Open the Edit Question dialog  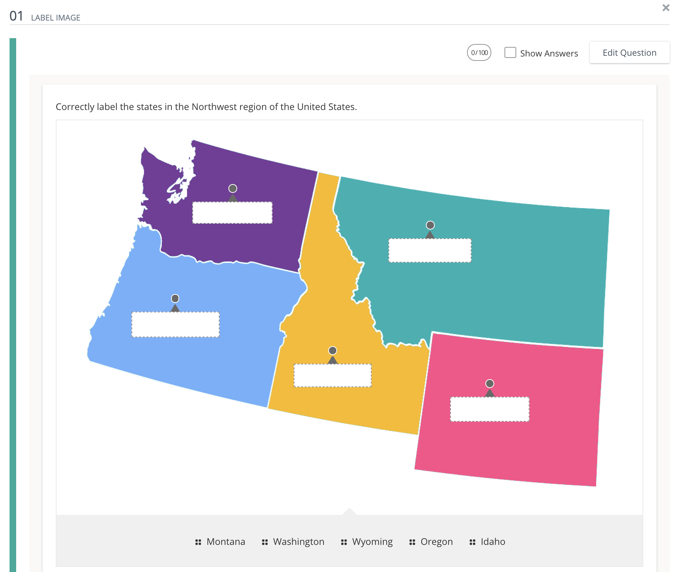tap(629, 52)
